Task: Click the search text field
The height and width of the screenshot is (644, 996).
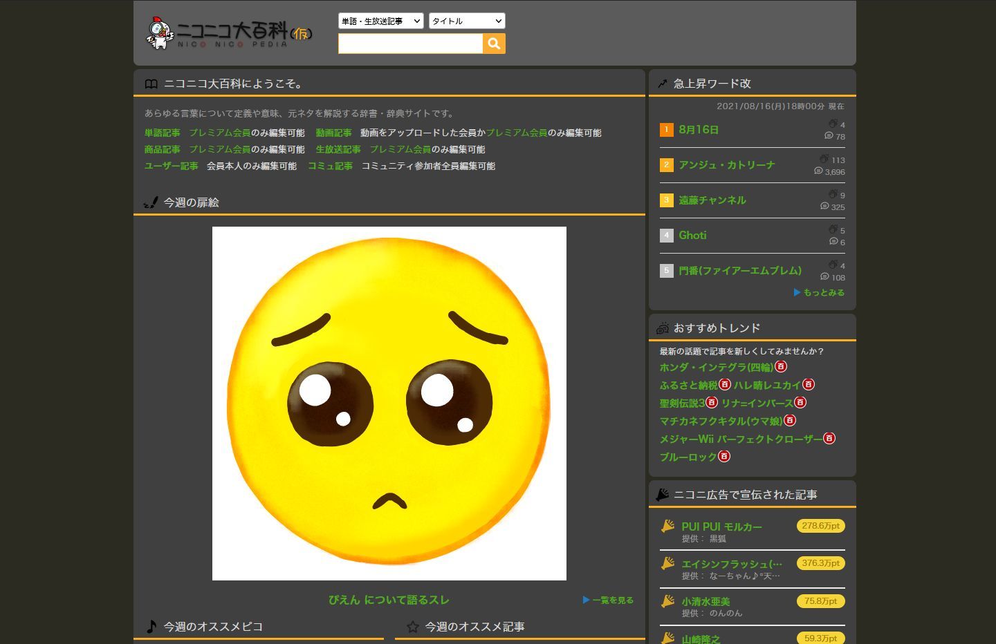Action: coord(410,44)
